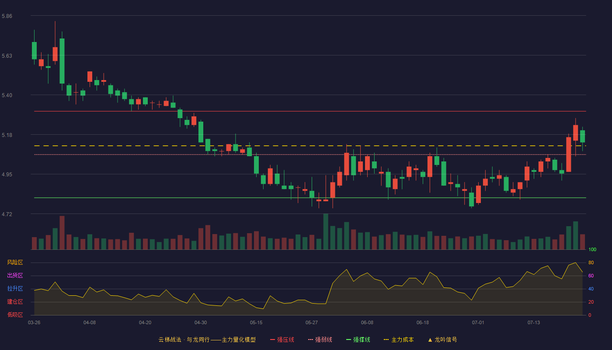Viewport: 612px width, 350px height.
Task: Click the red horizontal resistance line
Action: [310, 111]
